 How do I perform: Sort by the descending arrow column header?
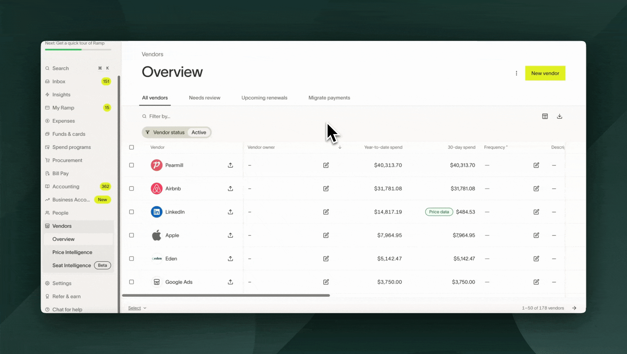(x=340, y=147)
